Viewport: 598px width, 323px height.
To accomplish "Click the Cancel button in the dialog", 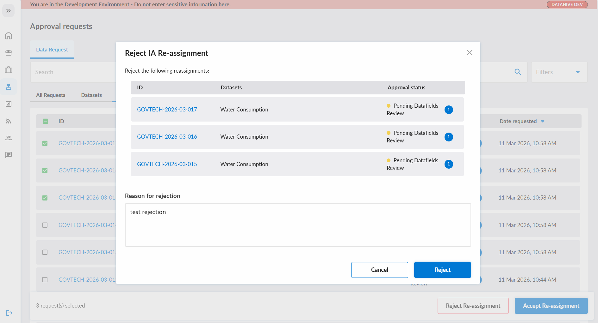I will click(379, 270).
